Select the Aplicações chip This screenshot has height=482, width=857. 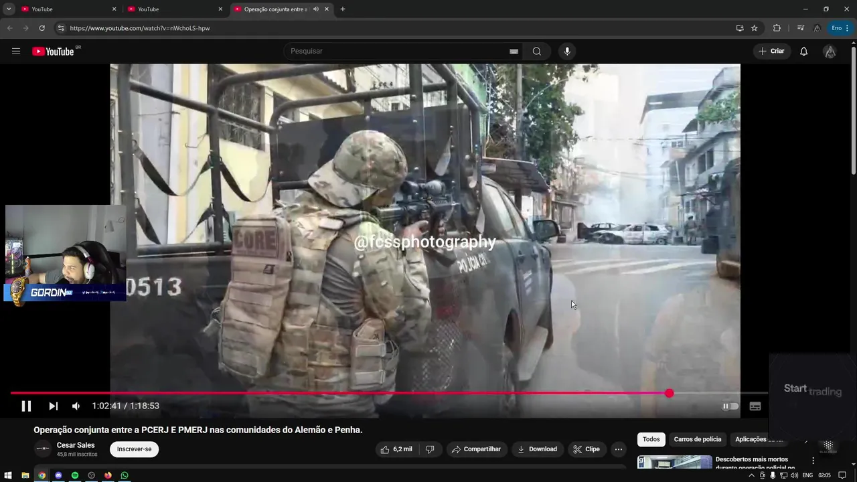pyautogui.click(x=759, y=439)
